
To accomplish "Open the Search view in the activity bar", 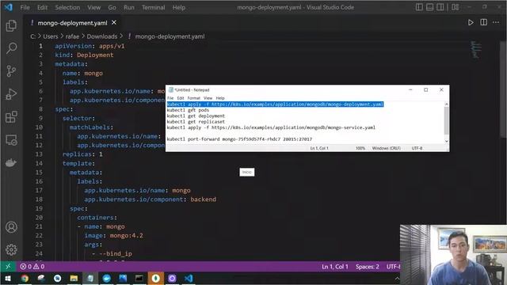I will tap(11, 48).
